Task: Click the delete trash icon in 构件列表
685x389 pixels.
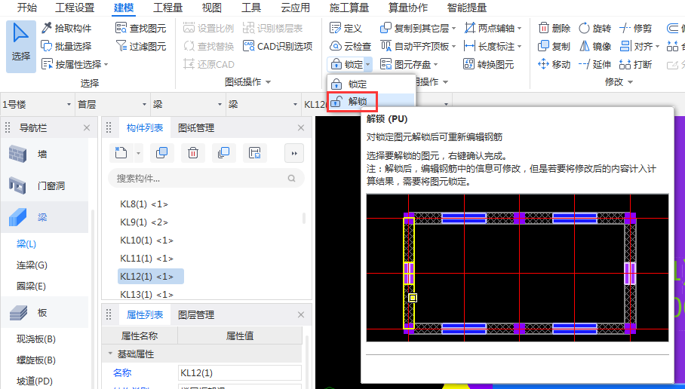Action: click(x=192, y=153)
